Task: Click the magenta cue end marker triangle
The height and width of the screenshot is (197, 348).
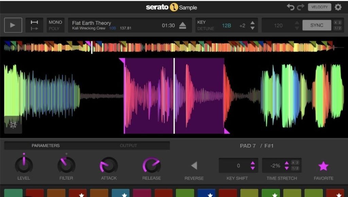Action: click(227, 131)
